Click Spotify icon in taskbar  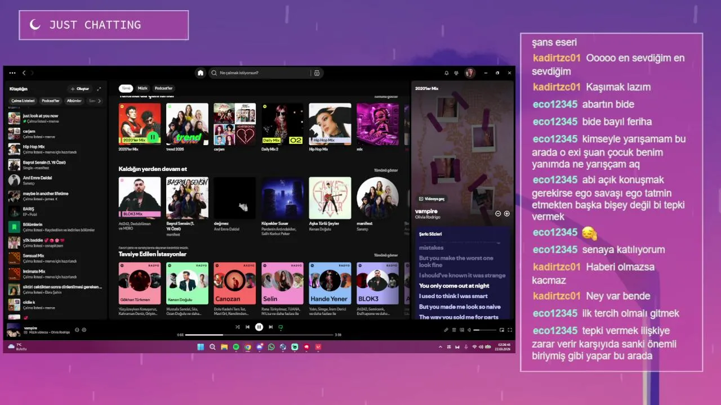[236, 347]
